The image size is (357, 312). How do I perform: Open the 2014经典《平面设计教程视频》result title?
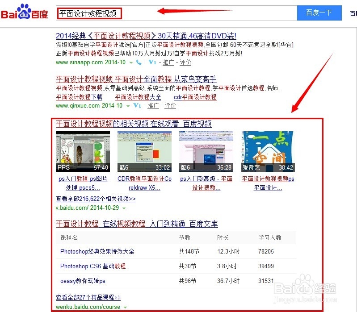click(146, 36)
